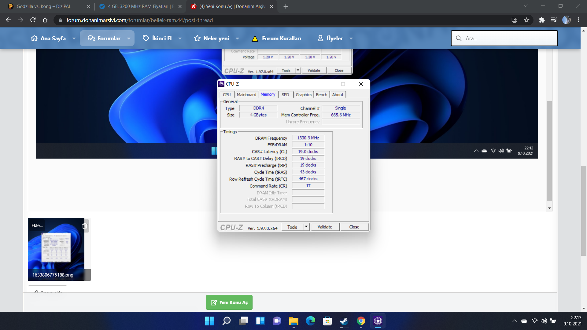This screenshot has width=587, height=330.
Task: Click the Yeni Konu Aç button
Action: 229,302
